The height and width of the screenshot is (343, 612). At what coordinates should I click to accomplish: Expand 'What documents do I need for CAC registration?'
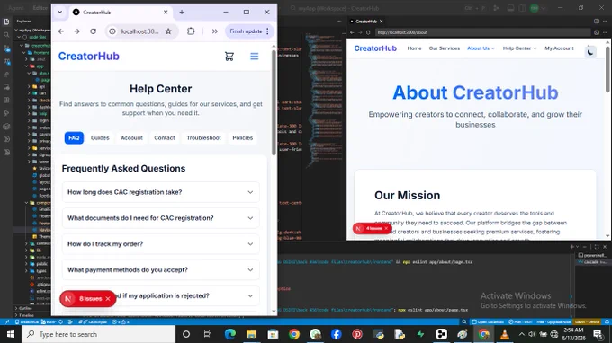coord(161,218)
